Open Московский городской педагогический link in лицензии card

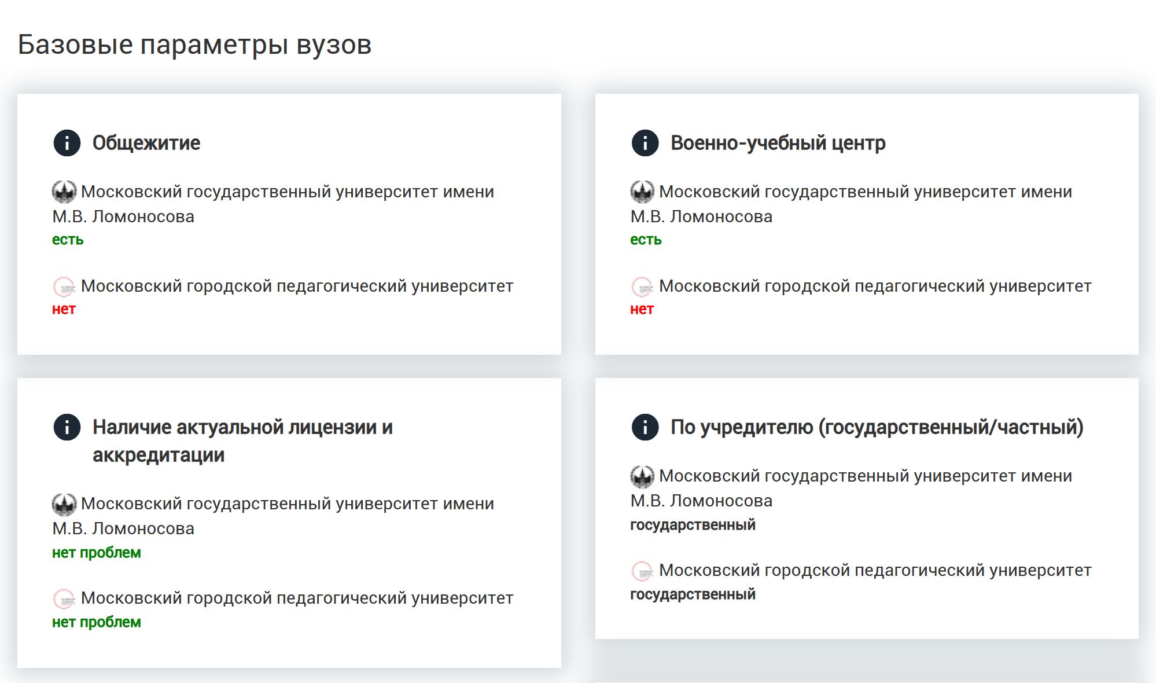click(297, 598)
